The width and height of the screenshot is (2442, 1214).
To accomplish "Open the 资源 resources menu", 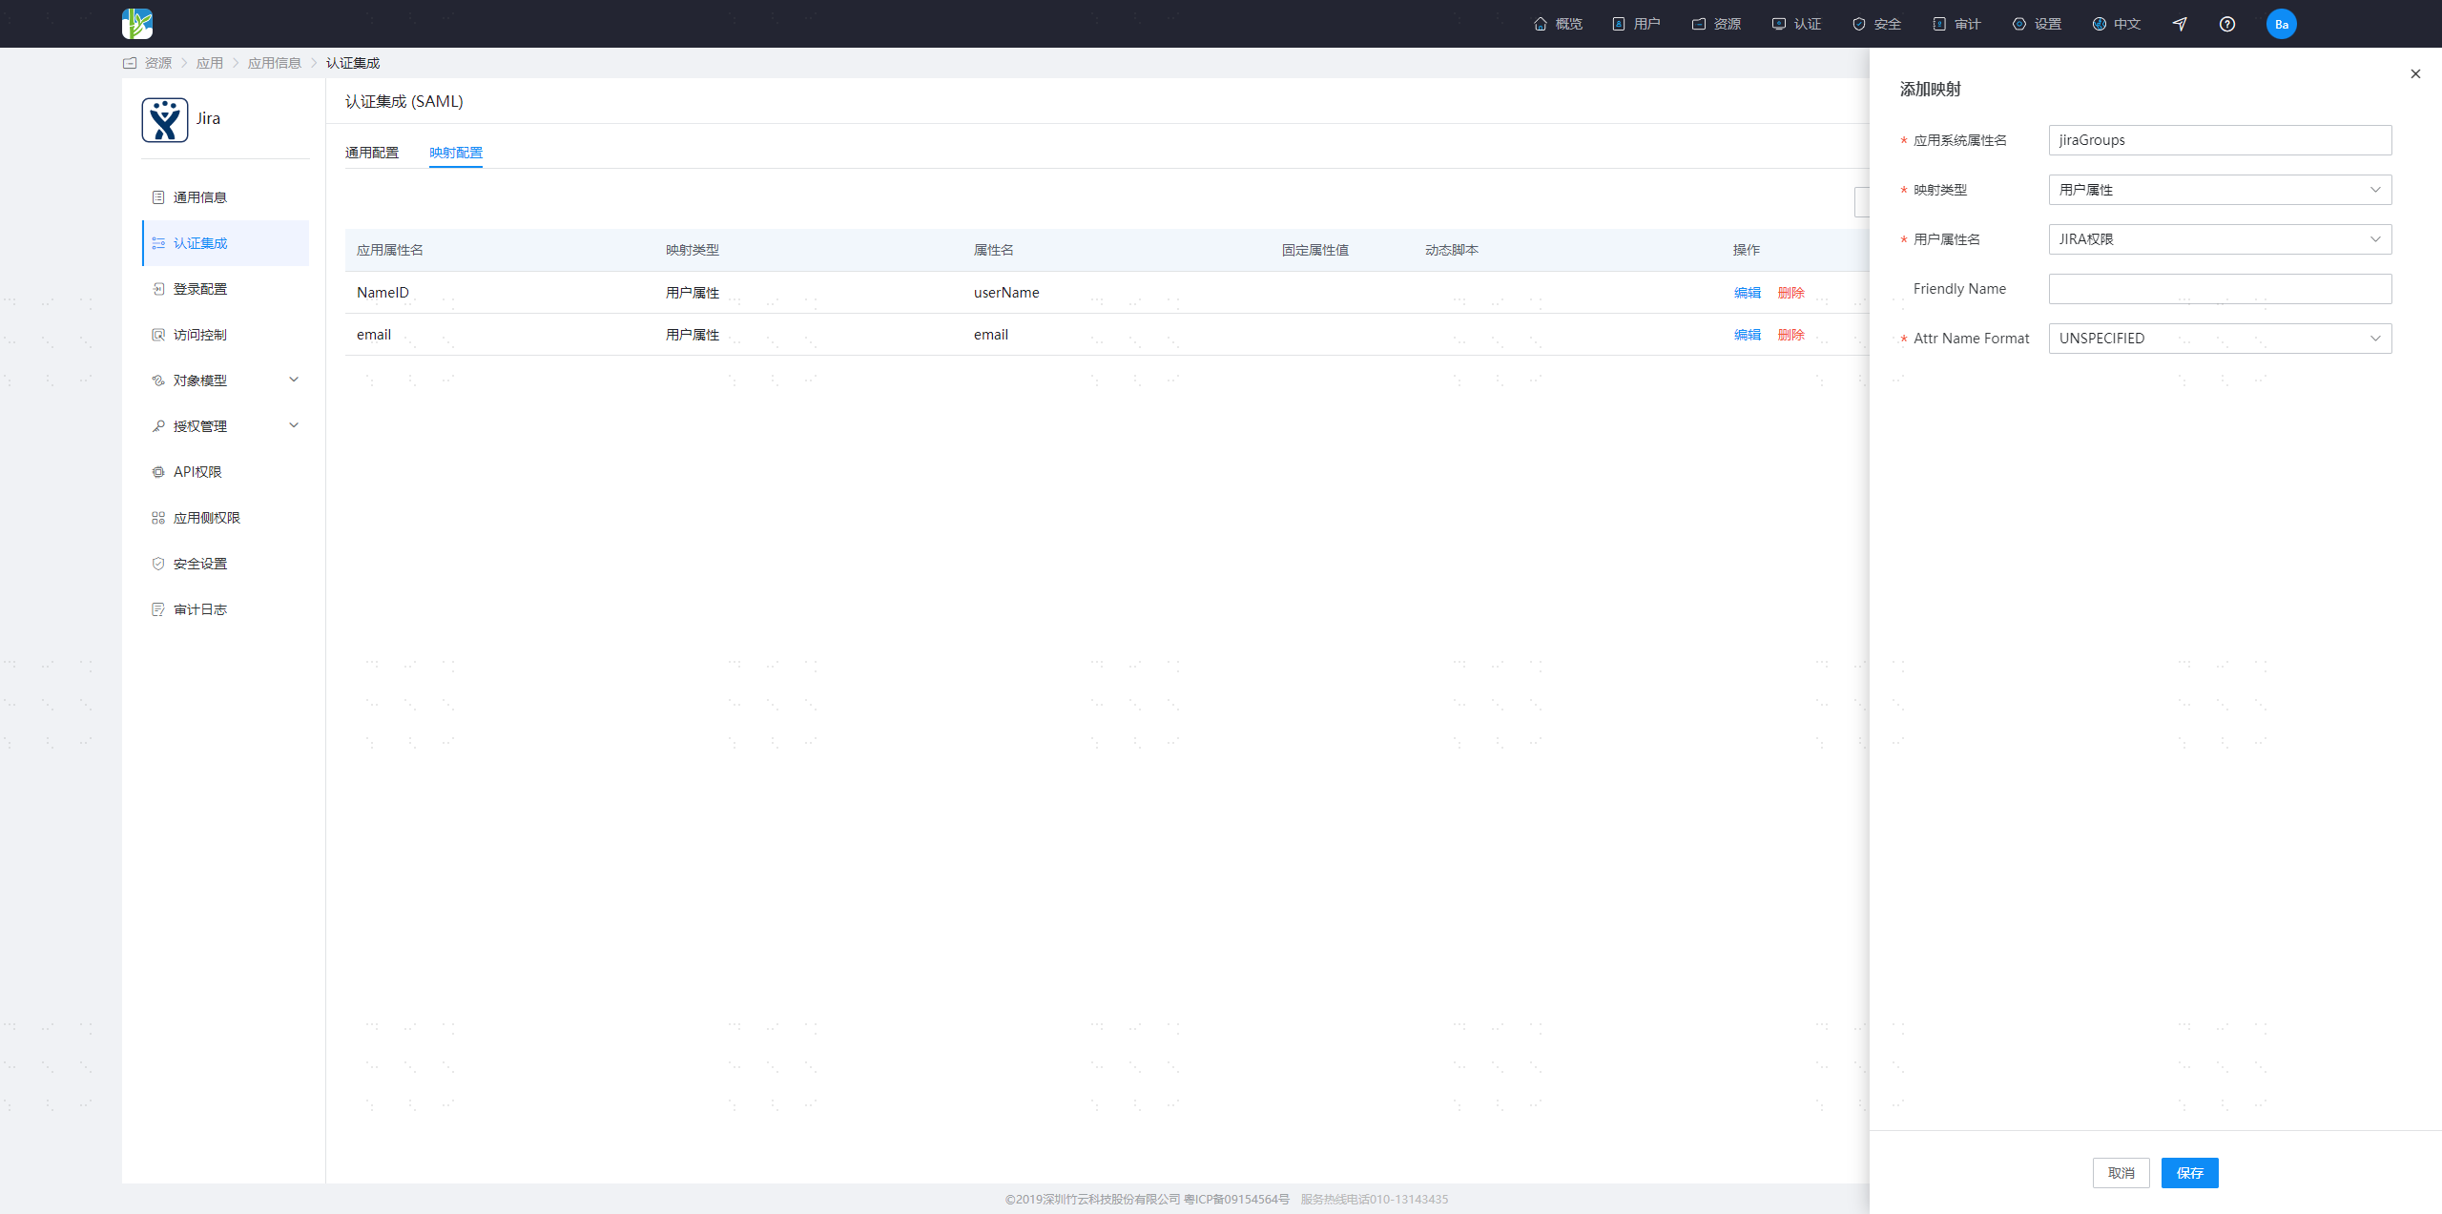I will pyautogui.click(x=1716, y=24).
